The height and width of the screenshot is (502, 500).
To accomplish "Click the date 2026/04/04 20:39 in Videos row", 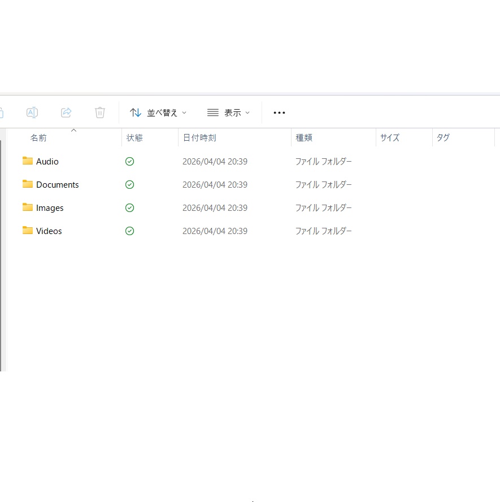I will click(x=215, y=231).
